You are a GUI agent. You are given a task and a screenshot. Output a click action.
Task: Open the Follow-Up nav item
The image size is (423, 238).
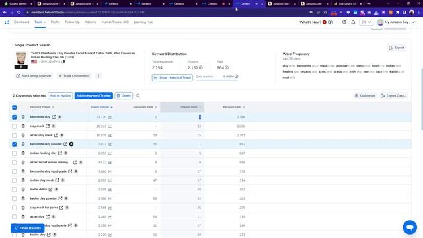72,22
